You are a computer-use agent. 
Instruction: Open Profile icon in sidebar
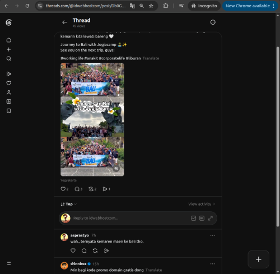click(9, 92)
